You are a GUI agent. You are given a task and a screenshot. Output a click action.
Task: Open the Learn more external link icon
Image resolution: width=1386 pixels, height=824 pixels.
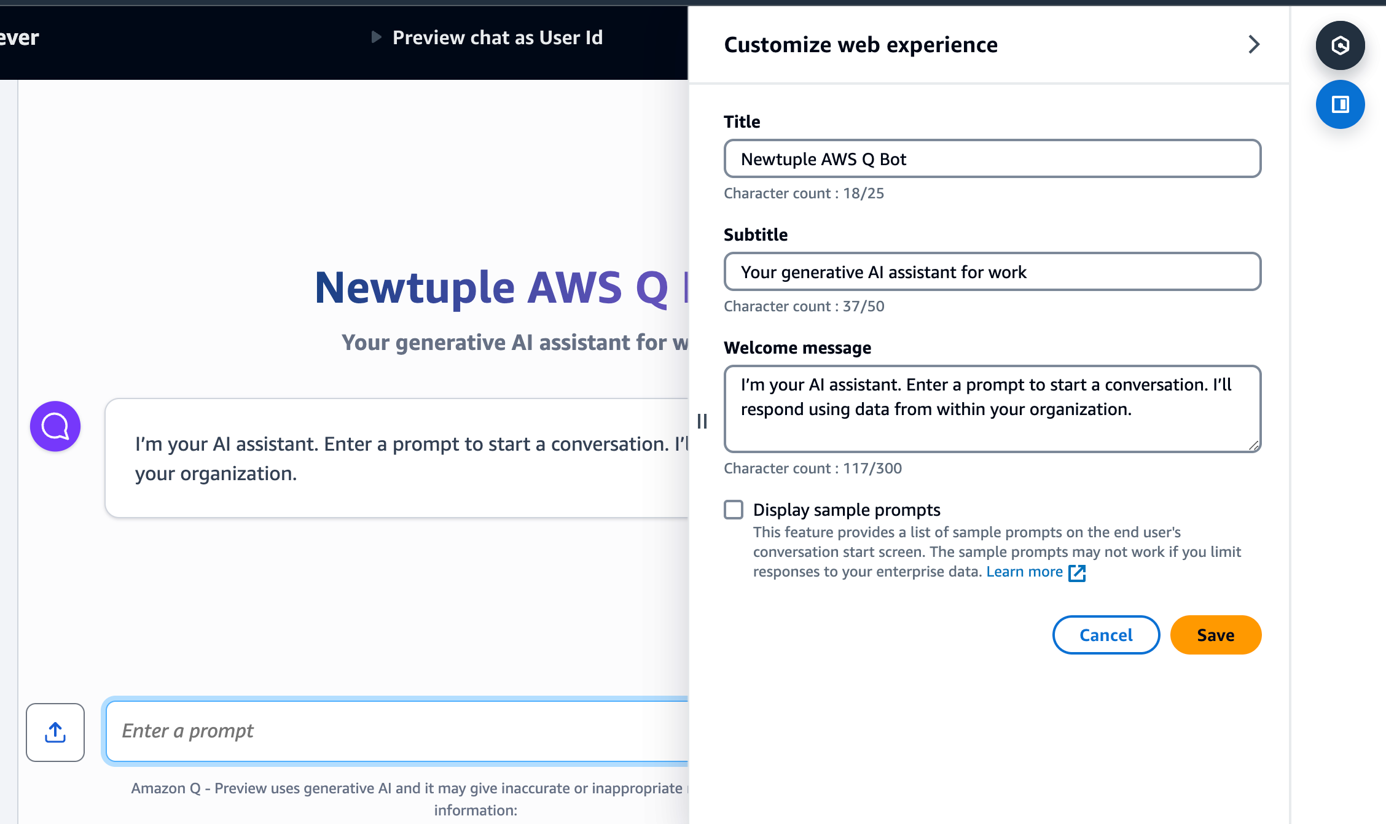[1077, 572]
